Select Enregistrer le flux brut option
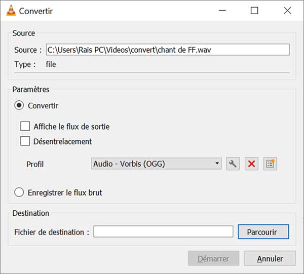The image size is (304, 274). click(19, 192)
